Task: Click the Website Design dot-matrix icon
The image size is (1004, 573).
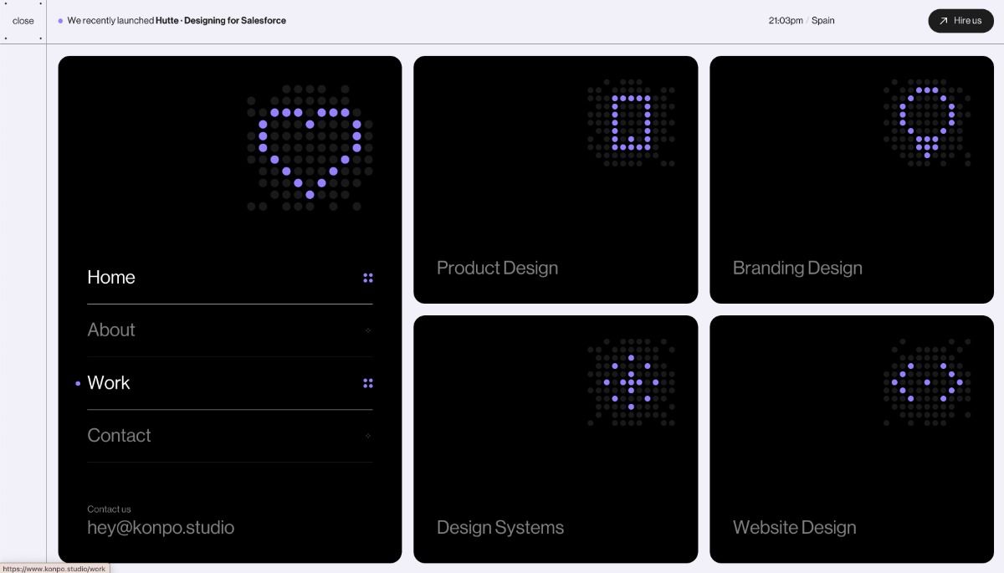Action: click(x=929, y=381)
